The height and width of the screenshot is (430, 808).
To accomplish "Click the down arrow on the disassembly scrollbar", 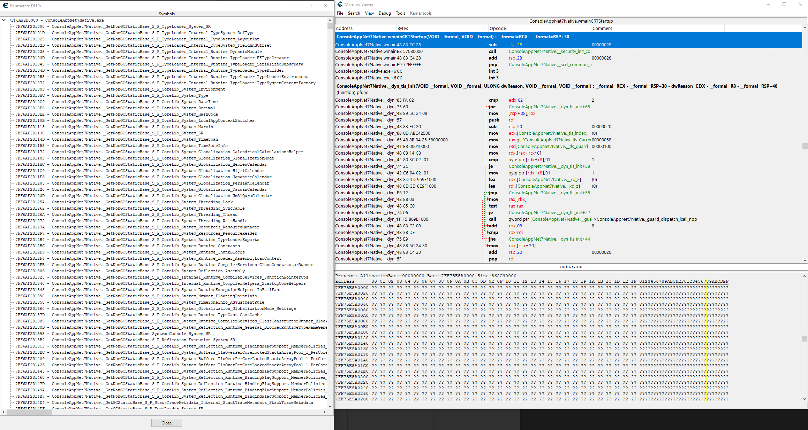I will [x=805, y=260].
